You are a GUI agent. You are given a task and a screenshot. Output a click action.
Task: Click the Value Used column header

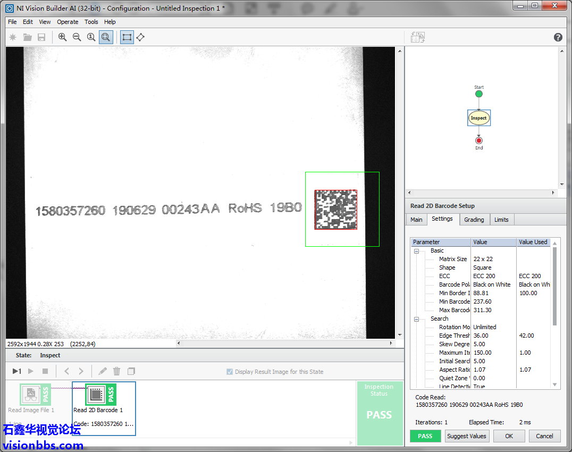pos(533,242)
